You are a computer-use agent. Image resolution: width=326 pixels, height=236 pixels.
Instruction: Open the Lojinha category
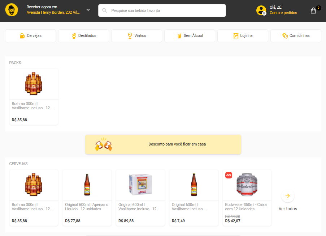tap(243, 35)
